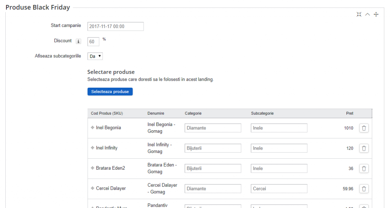Remove the Bratara Eden2 product row

click(364, 169)
